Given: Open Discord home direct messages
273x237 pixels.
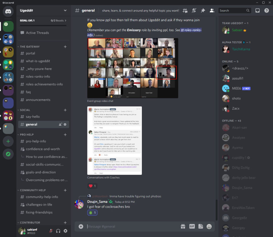Looking at the screenshot, I should 8,11.
